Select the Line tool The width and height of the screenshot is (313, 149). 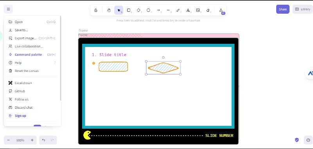(x=168, y=10)
